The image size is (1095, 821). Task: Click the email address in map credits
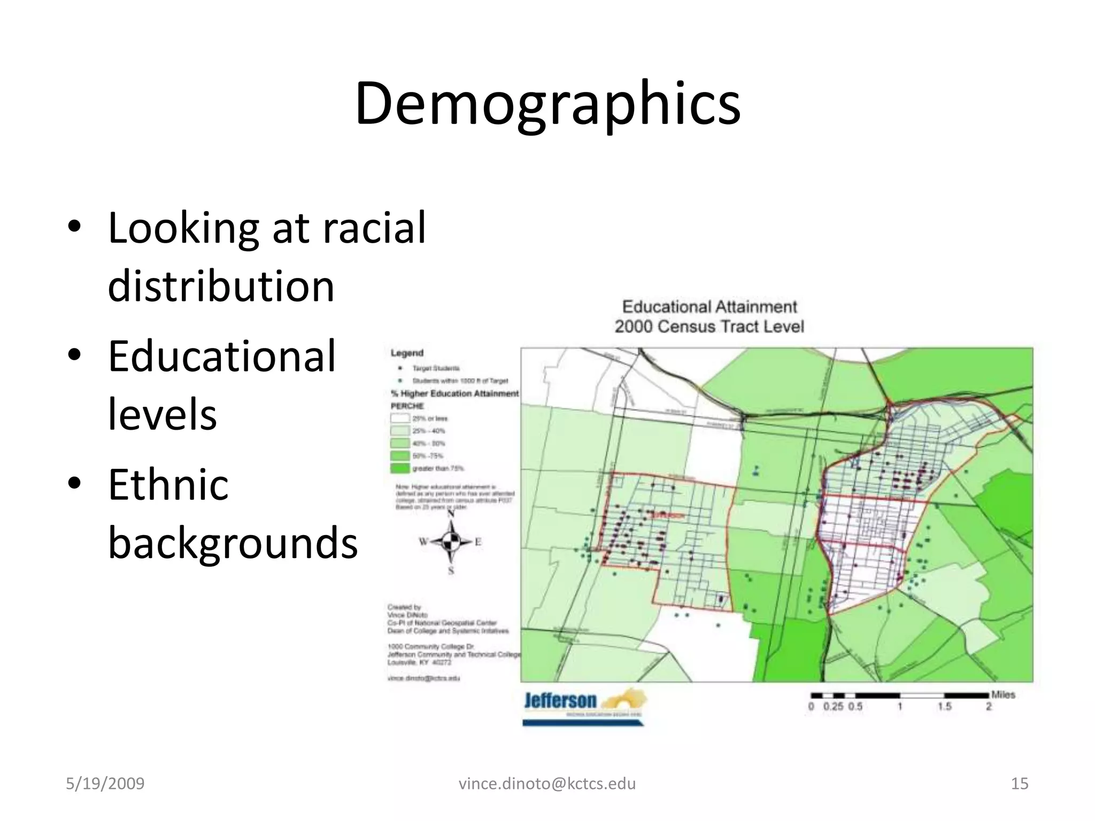pos(423,678)
